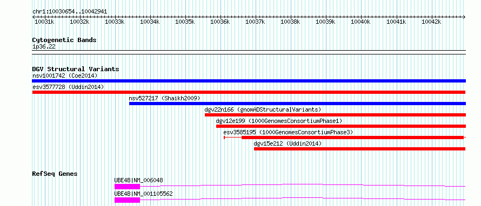Screen dimensions: 481x206
Task: Select the dgv12e199 1000 Genomes Phase1 bar
Action: (x=341, y=126)
